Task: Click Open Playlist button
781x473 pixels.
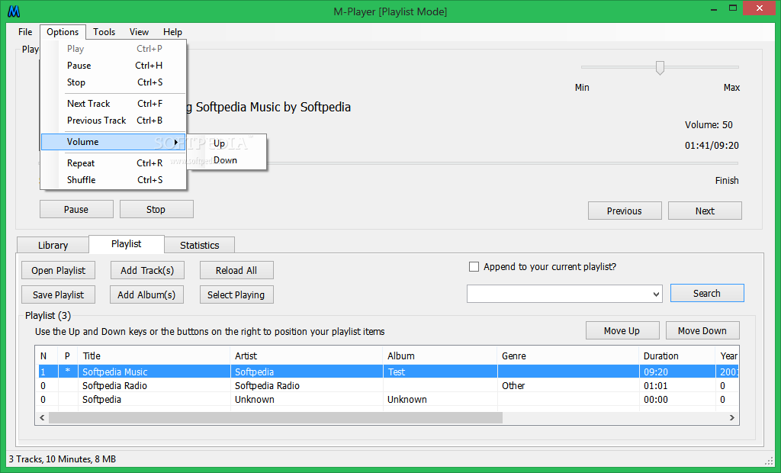Action: pyautogui.click(x=58, y=271)
